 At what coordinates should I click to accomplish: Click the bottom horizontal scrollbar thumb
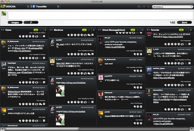point(42,129)
